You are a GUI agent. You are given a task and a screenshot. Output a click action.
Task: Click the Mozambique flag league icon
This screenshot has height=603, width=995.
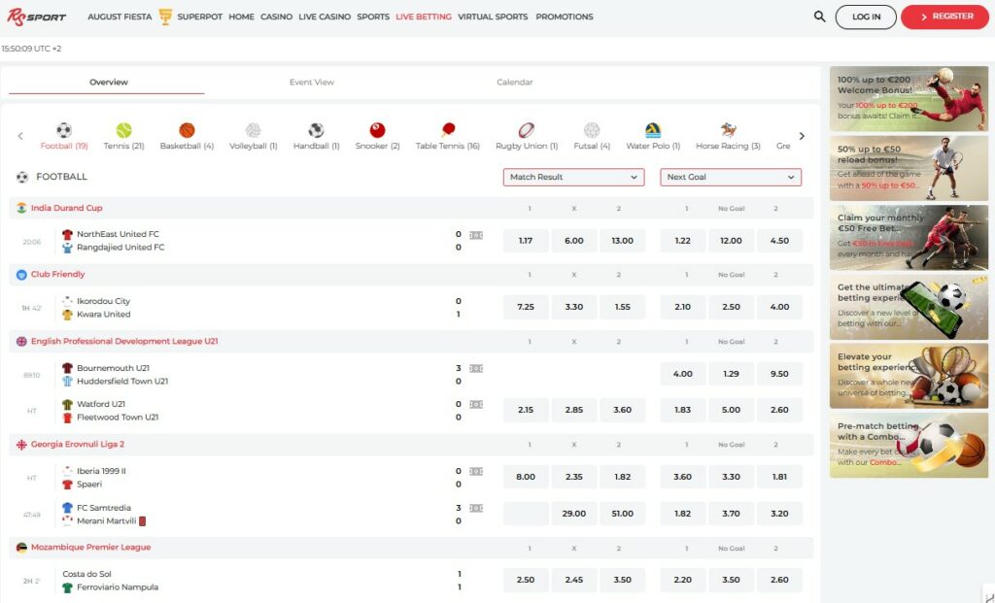(x=21, y=548)
